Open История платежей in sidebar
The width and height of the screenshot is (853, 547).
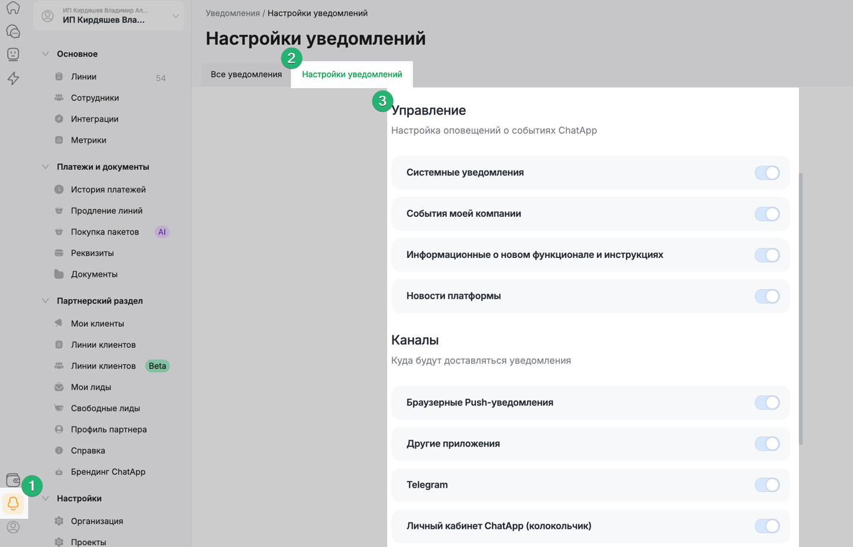(108, 190)
